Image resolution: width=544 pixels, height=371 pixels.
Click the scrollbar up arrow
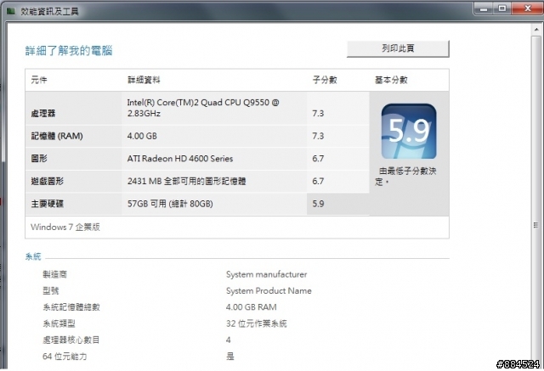coord(536,30)
